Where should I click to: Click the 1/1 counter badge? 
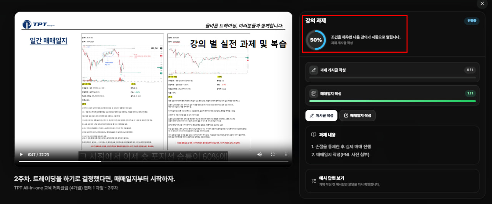470,93
